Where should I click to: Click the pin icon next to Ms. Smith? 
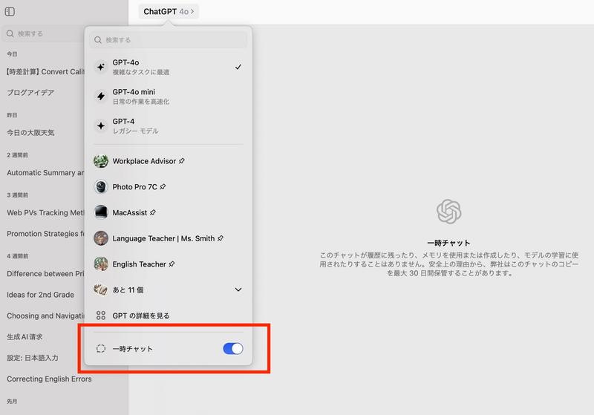(221, 238)
